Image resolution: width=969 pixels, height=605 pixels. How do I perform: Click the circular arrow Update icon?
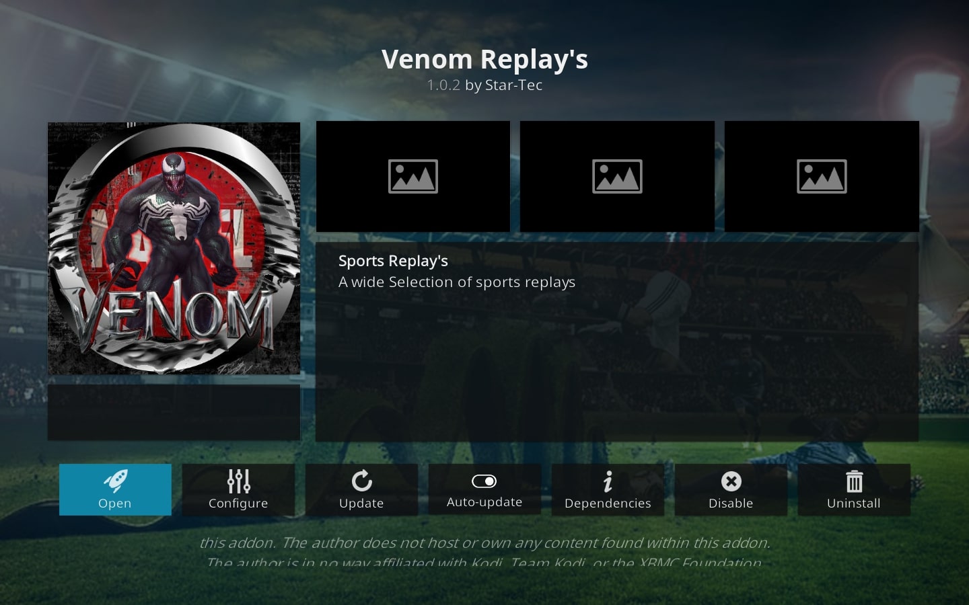(361, 481)
